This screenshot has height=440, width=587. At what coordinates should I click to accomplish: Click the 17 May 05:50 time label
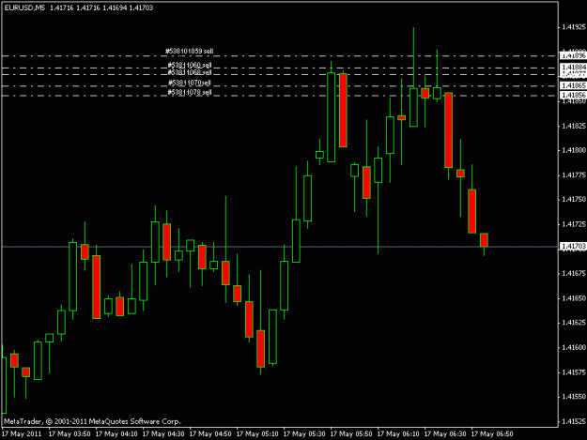pos(351,434)
